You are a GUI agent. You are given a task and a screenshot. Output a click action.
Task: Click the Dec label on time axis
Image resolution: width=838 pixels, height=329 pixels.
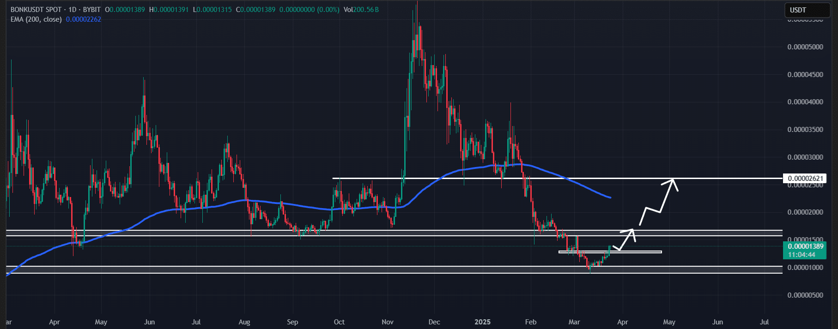(434, 322)
